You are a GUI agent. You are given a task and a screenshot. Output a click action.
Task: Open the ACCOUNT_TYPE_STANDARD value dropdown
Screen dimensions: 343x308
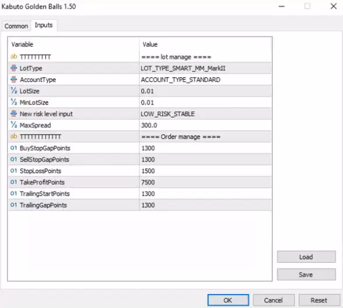(x=205, y=80)
